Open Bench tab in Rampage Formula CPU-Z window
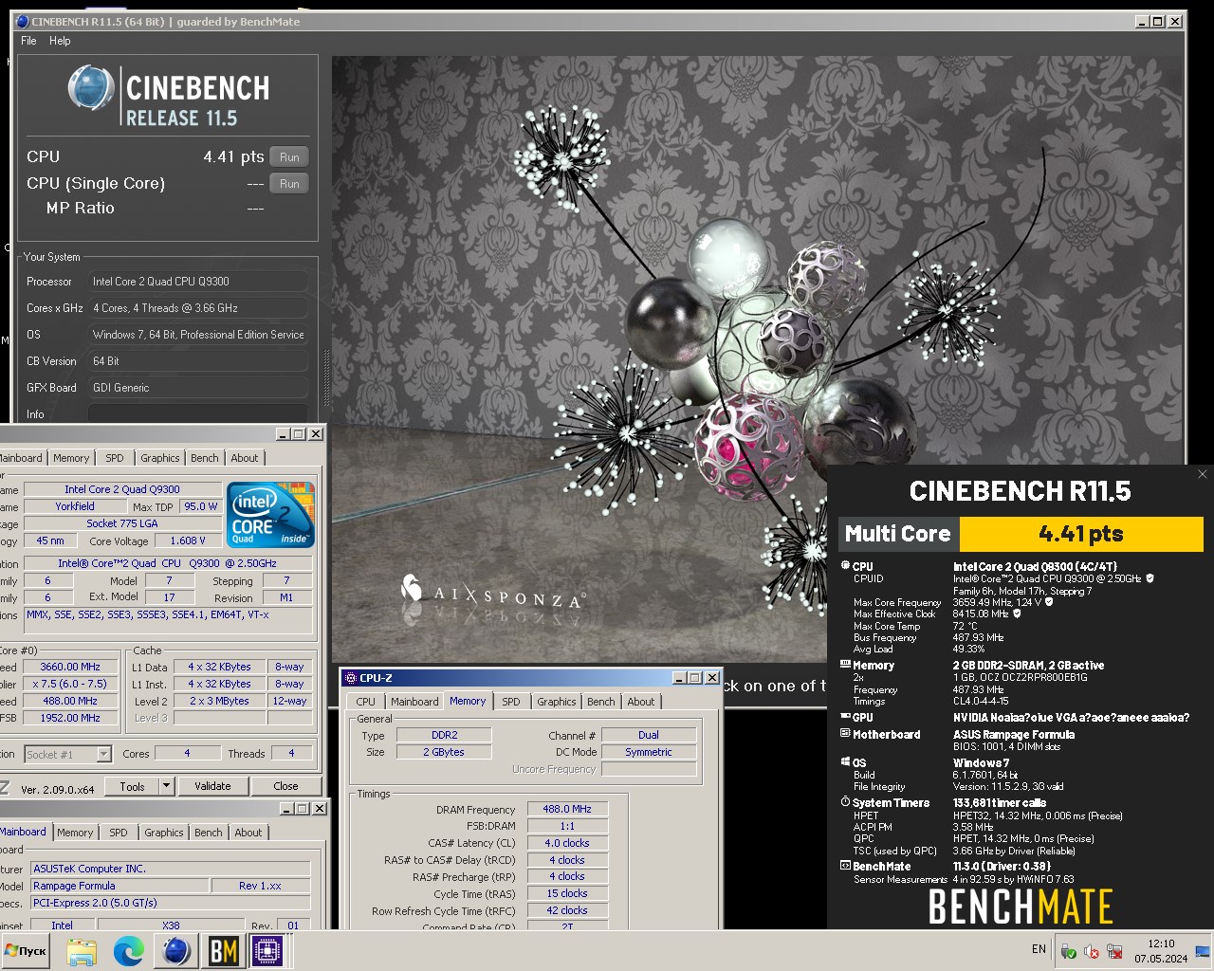This screenshot has height=971, width=1214. point(209,833)
